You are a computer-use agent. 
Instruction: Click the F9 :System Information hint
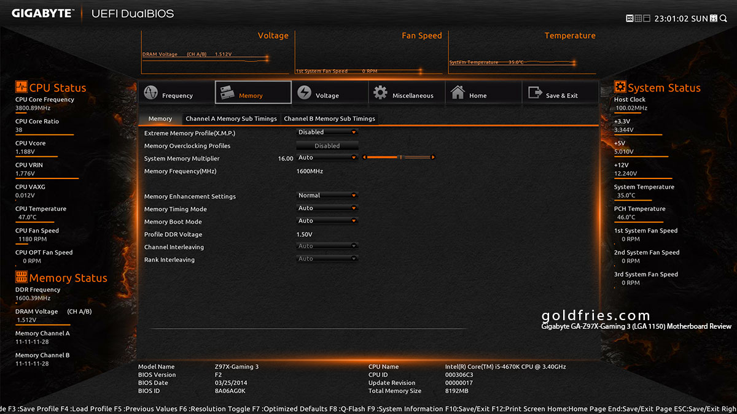(x=405, y=409)
